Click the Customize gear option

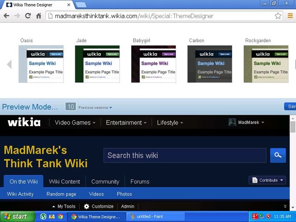coord(99,206)
